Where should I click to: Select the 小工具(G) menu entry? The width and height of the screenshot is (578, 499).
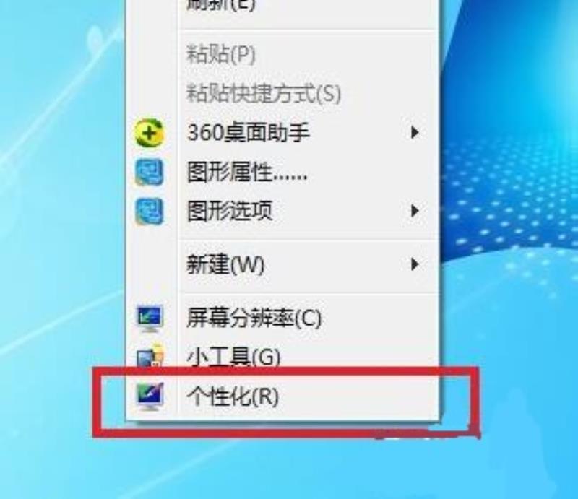(282, 355)
